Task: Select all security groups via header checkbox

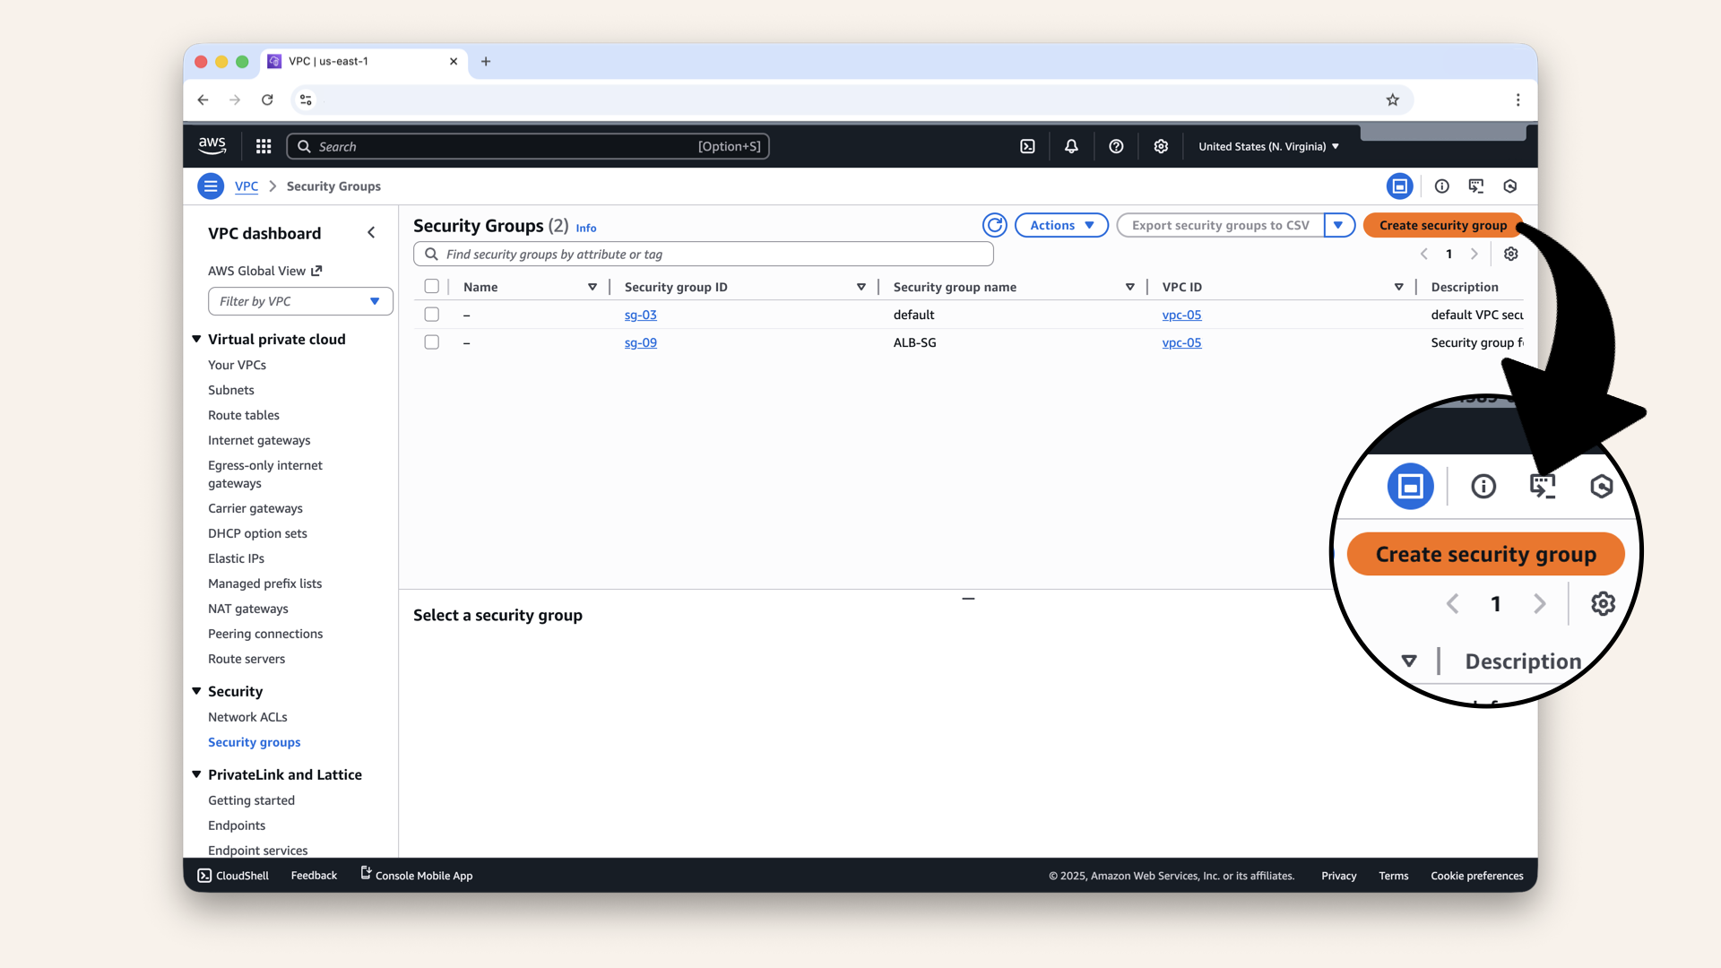Action: 431,286
